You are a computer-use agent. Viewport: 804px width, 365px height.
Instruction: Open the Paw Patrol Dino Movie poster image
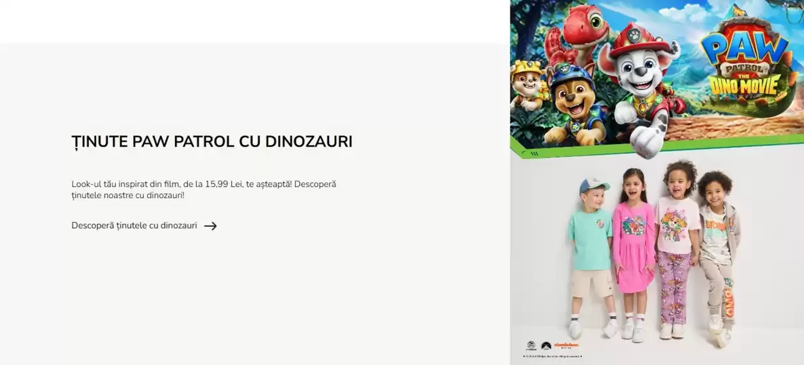tap(657, 78)
